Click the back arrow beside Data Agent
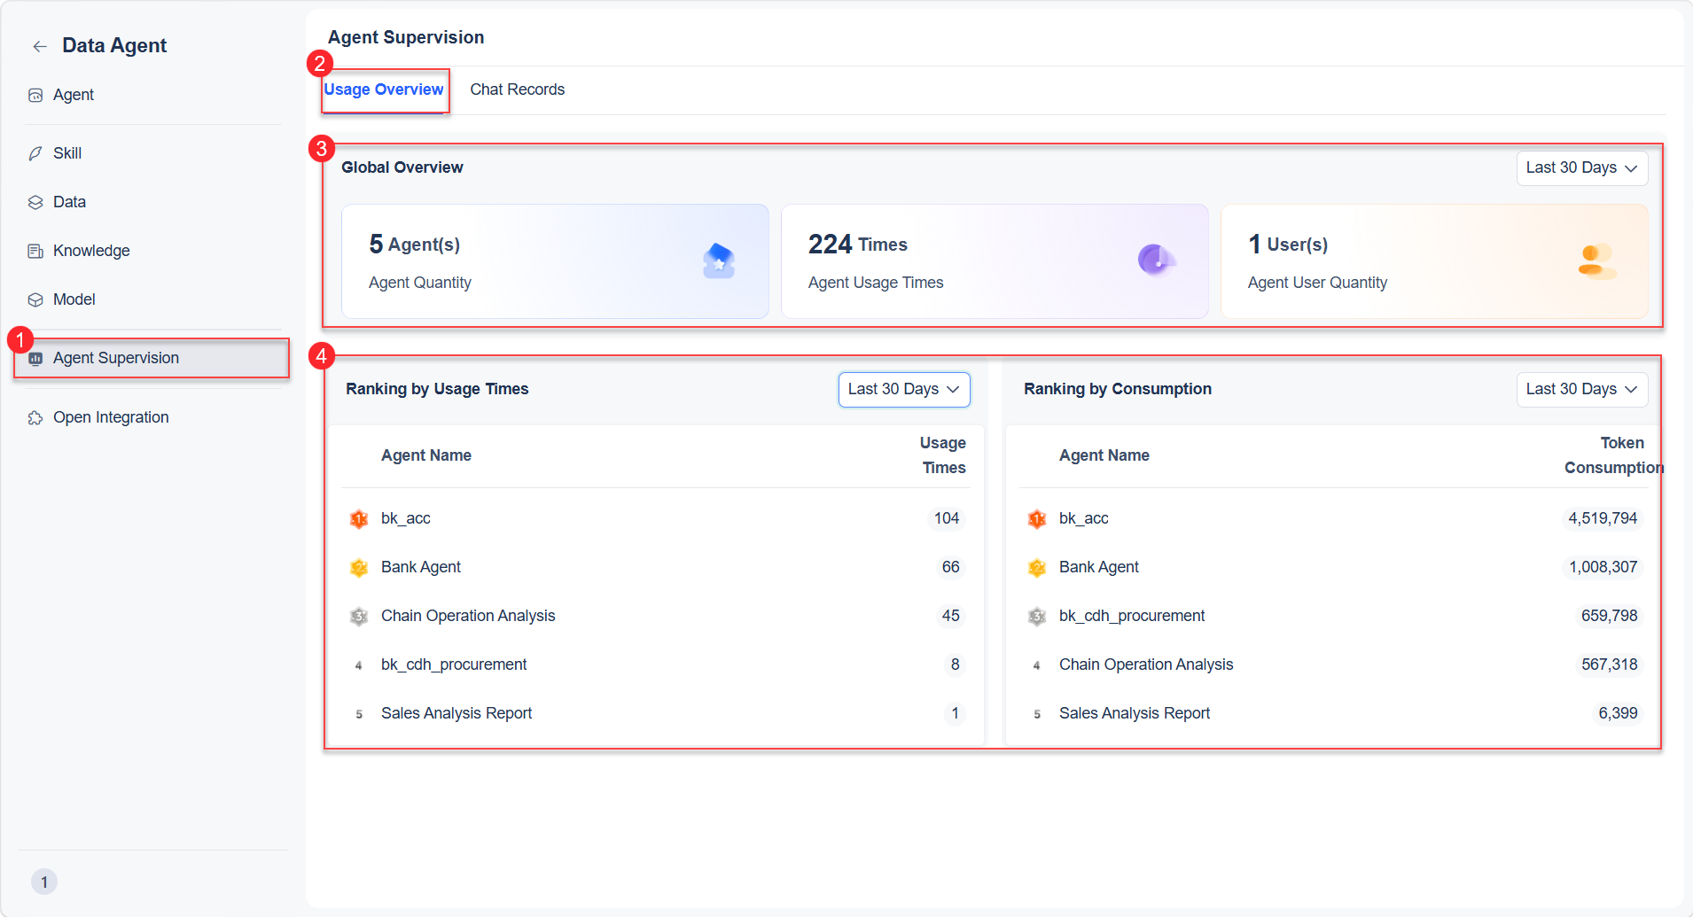The image size is (1693, 917). tap(40, 46)
